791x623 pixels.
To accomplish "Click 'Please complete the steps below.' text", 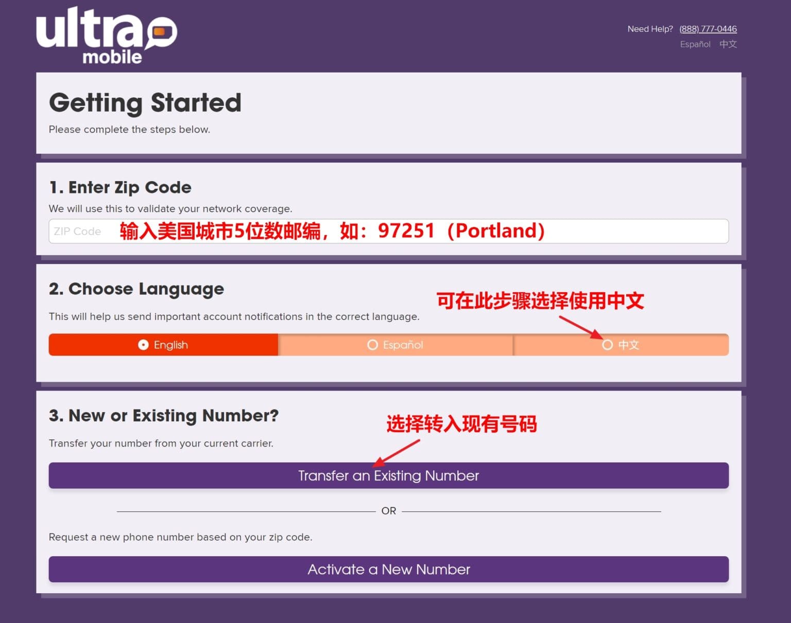I will (129, 130).
